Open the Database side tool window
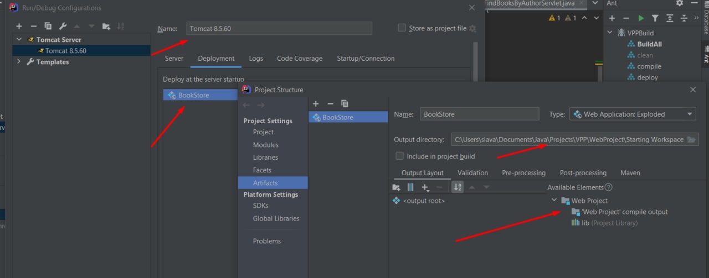709x278 pixels. click(x=706, y=19)
